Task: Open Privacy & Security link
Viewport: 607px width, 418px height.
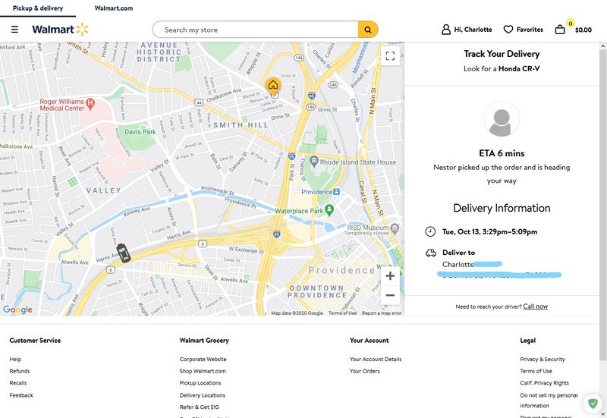Action: tap(543, 359)
